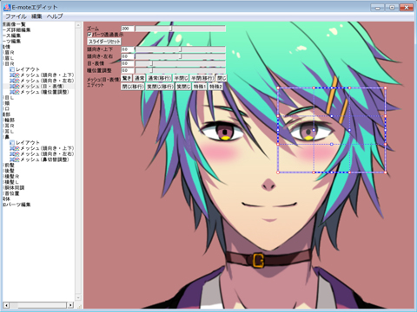
Task: Expand the 輪郭 tree node
Action: (x=3, y=120)
